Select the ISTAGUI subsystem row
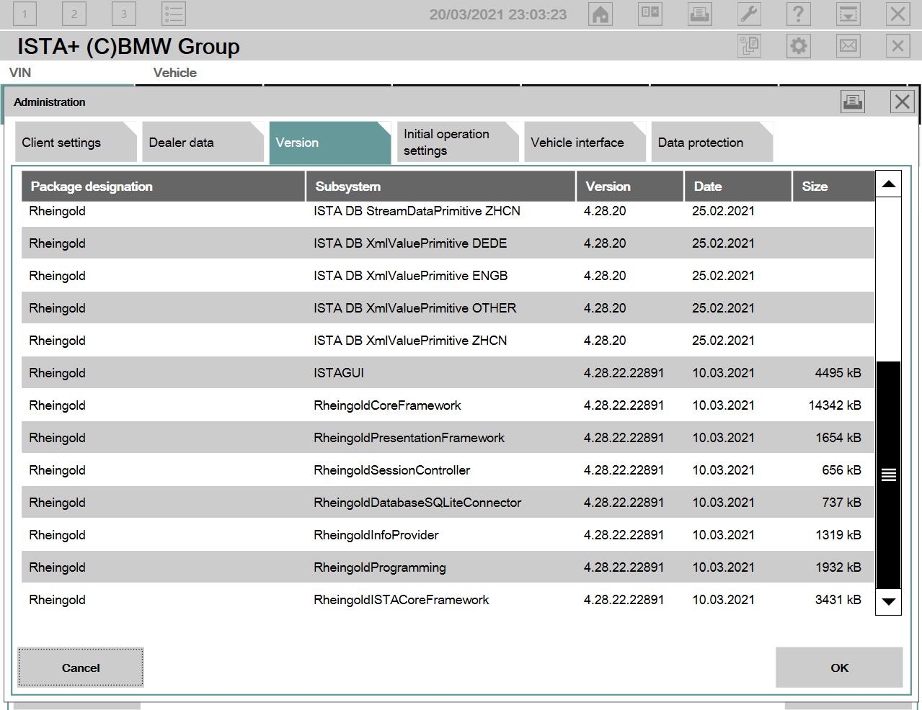The height and width of the screenshot is (710, 922). tap(448, 373)
